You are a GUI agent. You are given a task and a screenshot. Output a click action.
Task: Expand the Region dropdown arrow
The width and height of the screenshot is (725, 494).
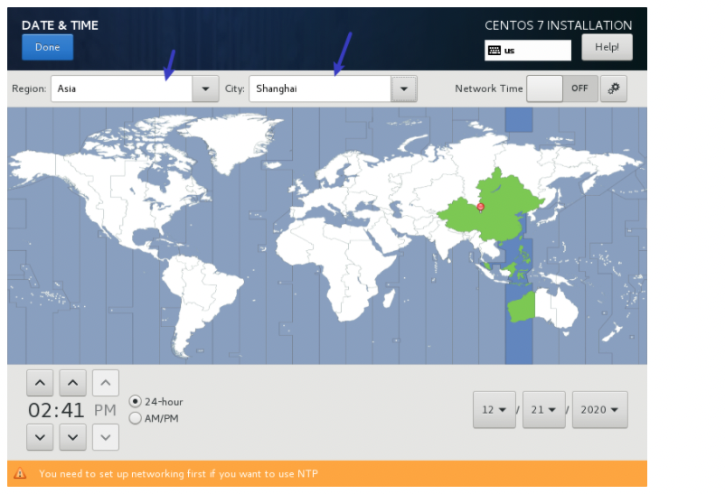point(205,89)
